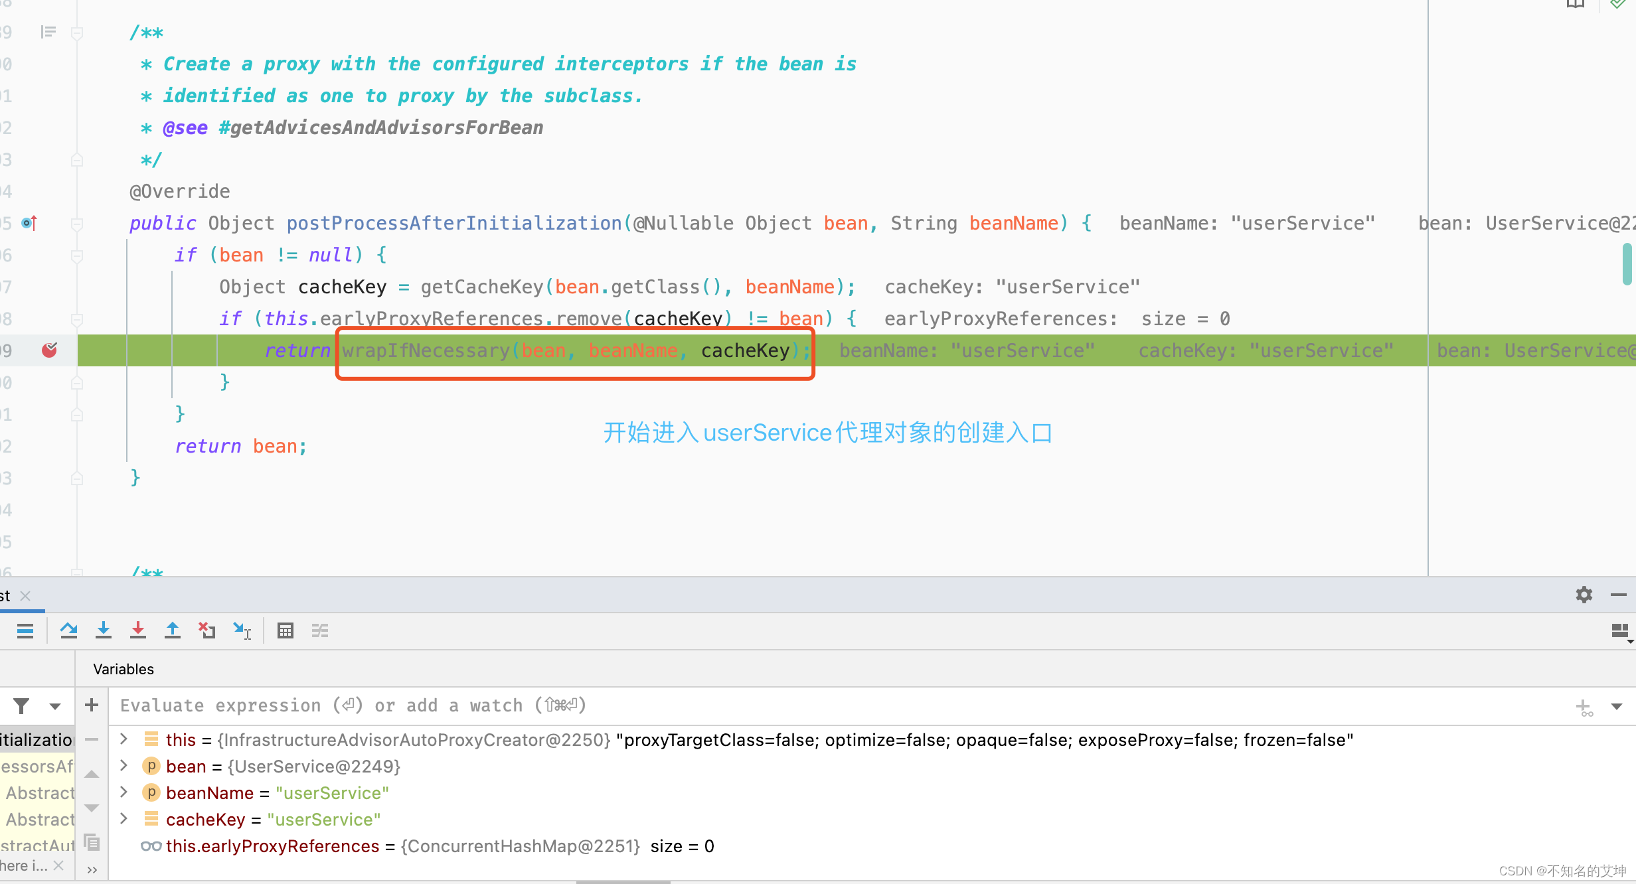
Task: Click inspection green checkmark icon in editor corner
Action: click(1618, 3)
